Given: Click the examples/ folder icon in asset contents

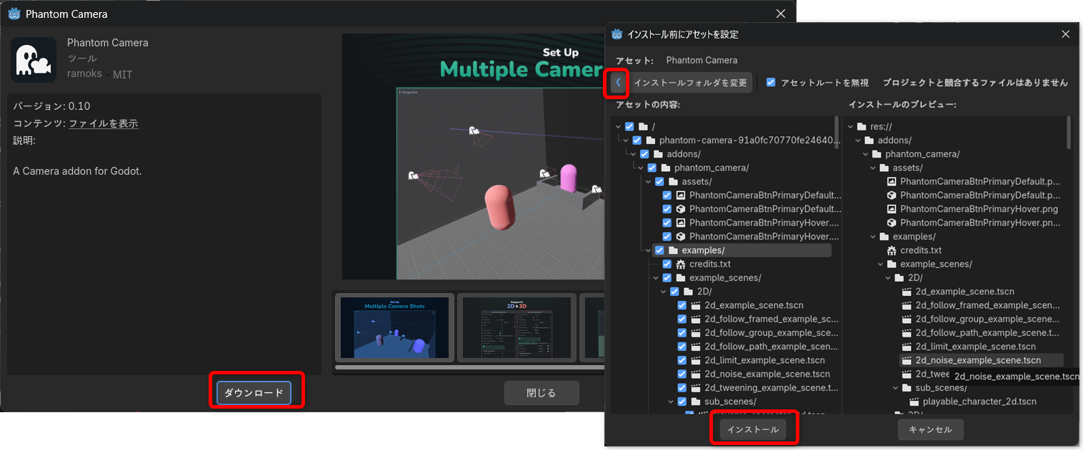Looking at the screenshot, I should coord(673,250).
